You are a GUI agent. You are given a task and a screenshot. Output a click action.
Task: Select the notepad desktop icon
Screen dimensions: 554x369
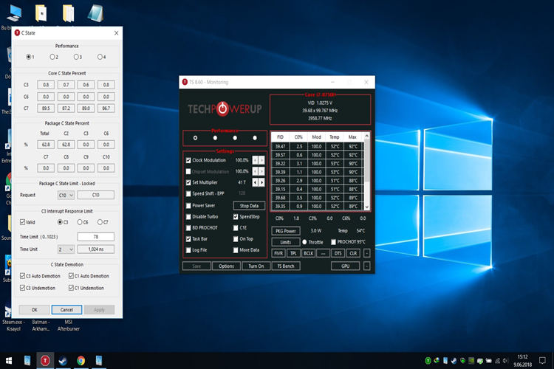tap(95, 13)
